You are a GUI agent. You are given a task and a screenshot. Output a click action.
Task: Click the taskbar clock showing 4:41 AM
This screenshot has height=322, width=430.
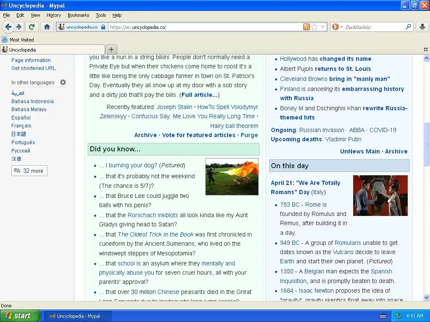click(414, 316)
